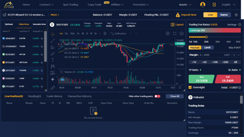244x137 pixels.
Task: Open the user account profile icon
Action: (203, 5)
